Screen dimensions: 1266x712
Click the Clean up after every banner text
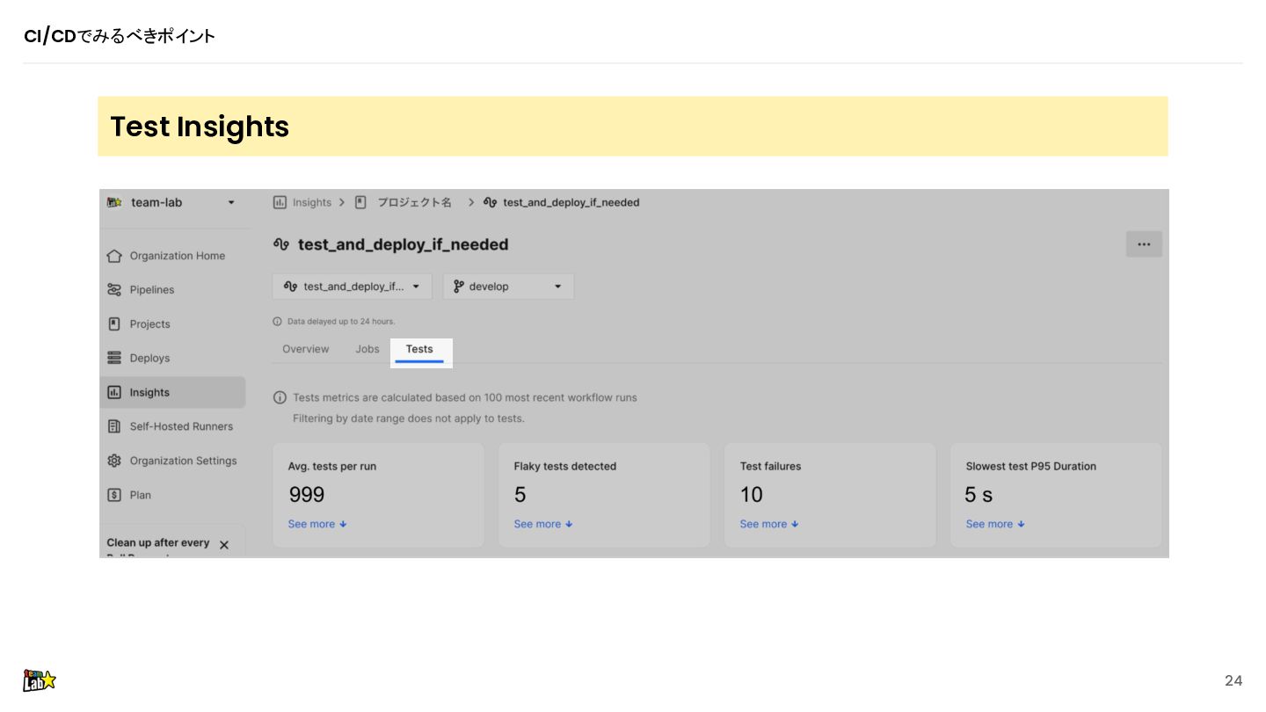click(158, 543)
